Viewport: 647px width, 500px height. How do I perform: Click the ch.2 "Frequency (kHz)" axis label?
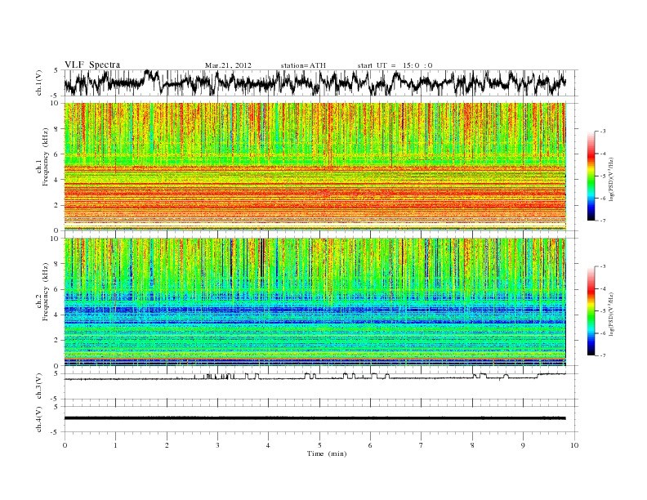pos(46,292)
